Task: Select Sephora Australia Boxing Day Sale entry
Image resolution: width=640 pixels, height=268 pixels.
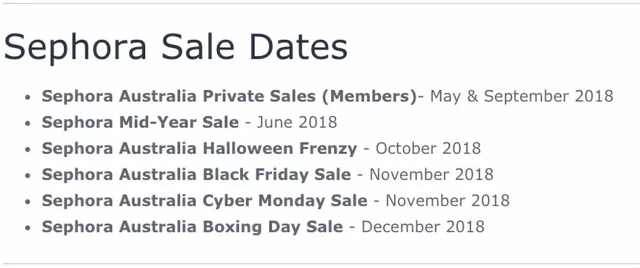Action: [x=192, y=227]
